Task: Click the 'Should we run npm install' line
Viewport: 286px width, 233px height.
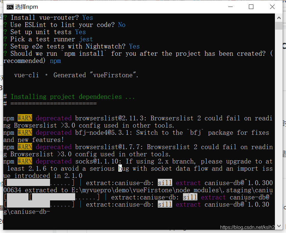Action: pos(138,54)
